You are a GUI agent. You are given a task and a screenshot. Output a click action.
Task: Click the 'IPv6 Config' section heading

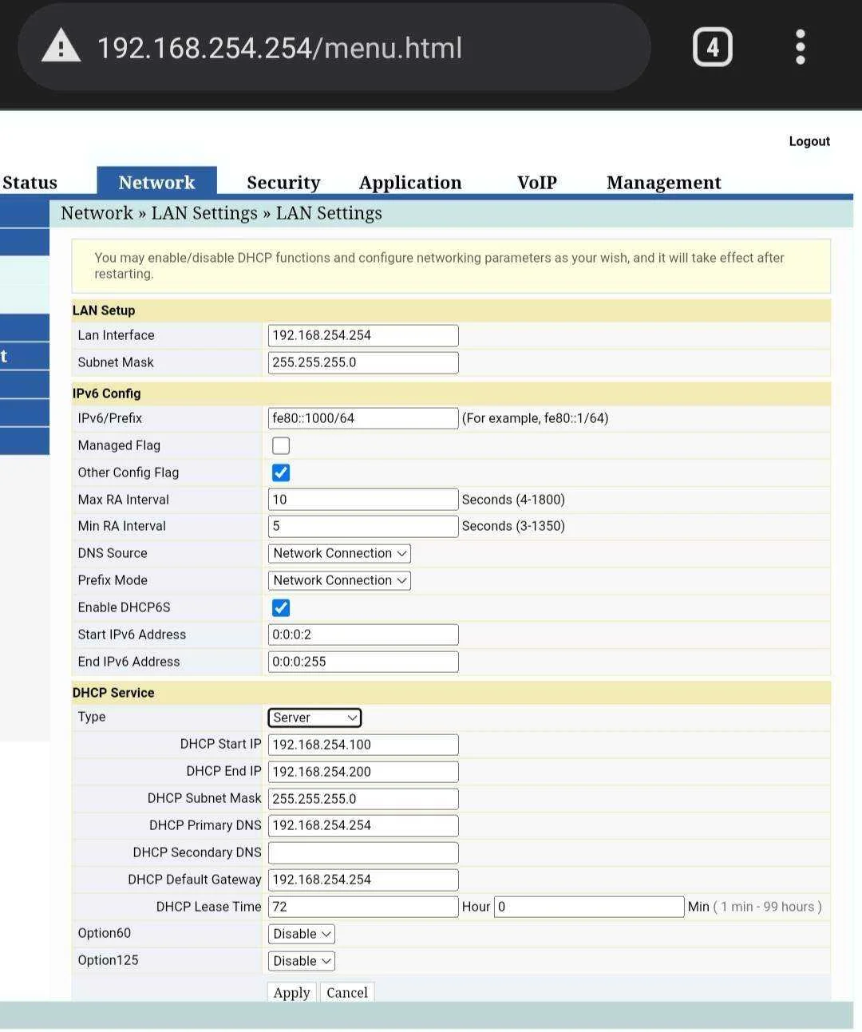[106, 393]
